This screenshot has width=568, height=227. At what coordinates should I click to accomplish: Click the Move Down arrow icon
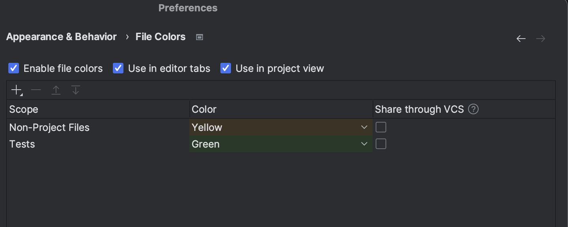(x=75, y=90)
